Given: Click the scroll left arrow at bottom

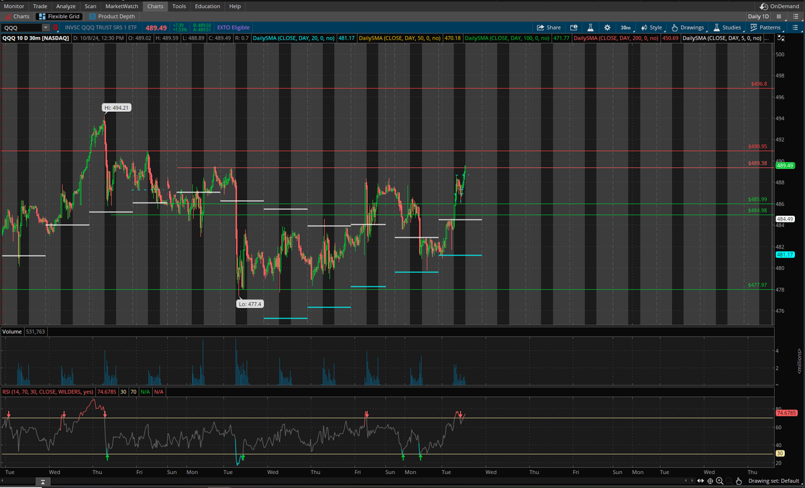Looking at the screenshot, I should click(685, 481).
